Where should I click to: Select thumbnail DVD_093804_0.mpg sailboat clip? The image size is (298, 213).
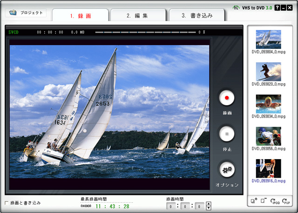[x=268, y=39]
